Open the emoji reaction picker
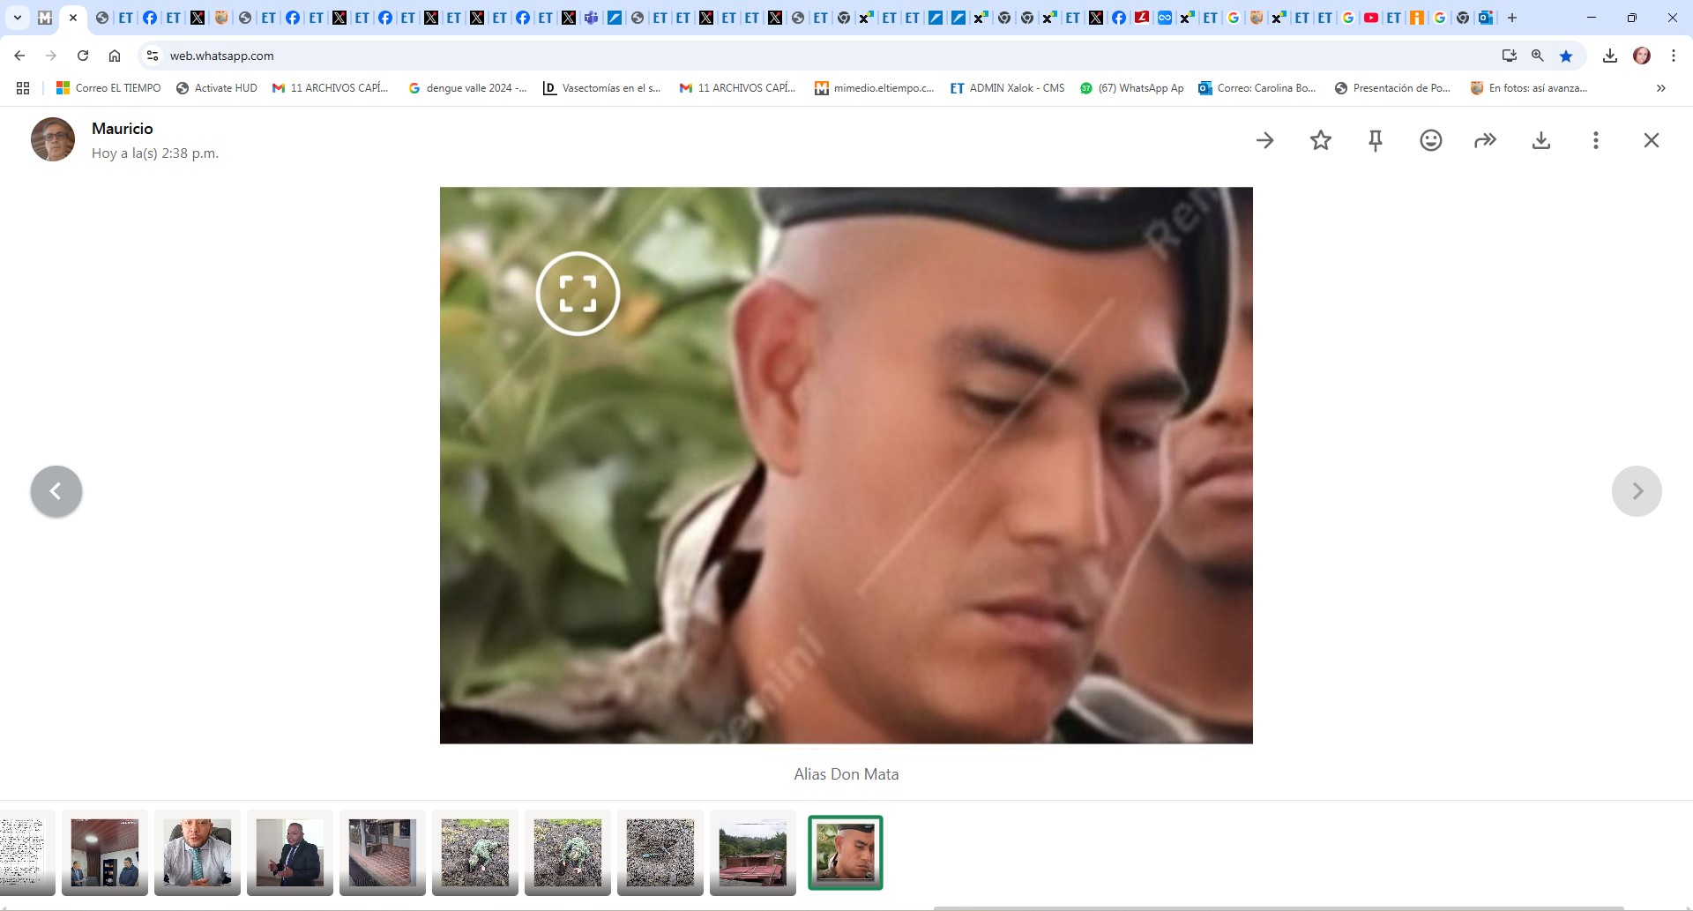Screen dimensions: 1693x911 pyautogui.click(x=1429, y=139)
